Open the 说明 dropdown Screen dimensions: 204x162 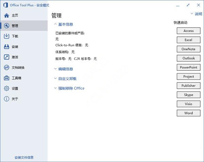[196, 14]
